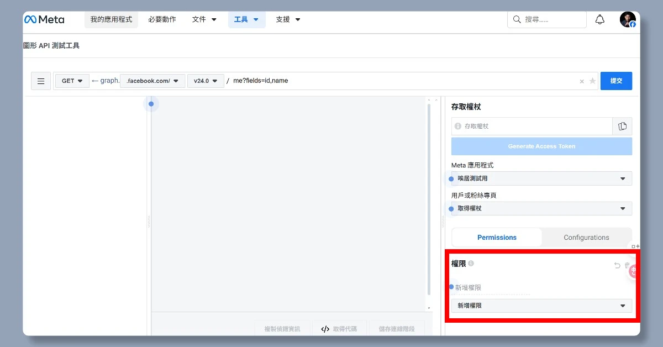Viewport: 663px width, 347px height.
Task: Star the query as favorite
Action: [x=592, y=81]
